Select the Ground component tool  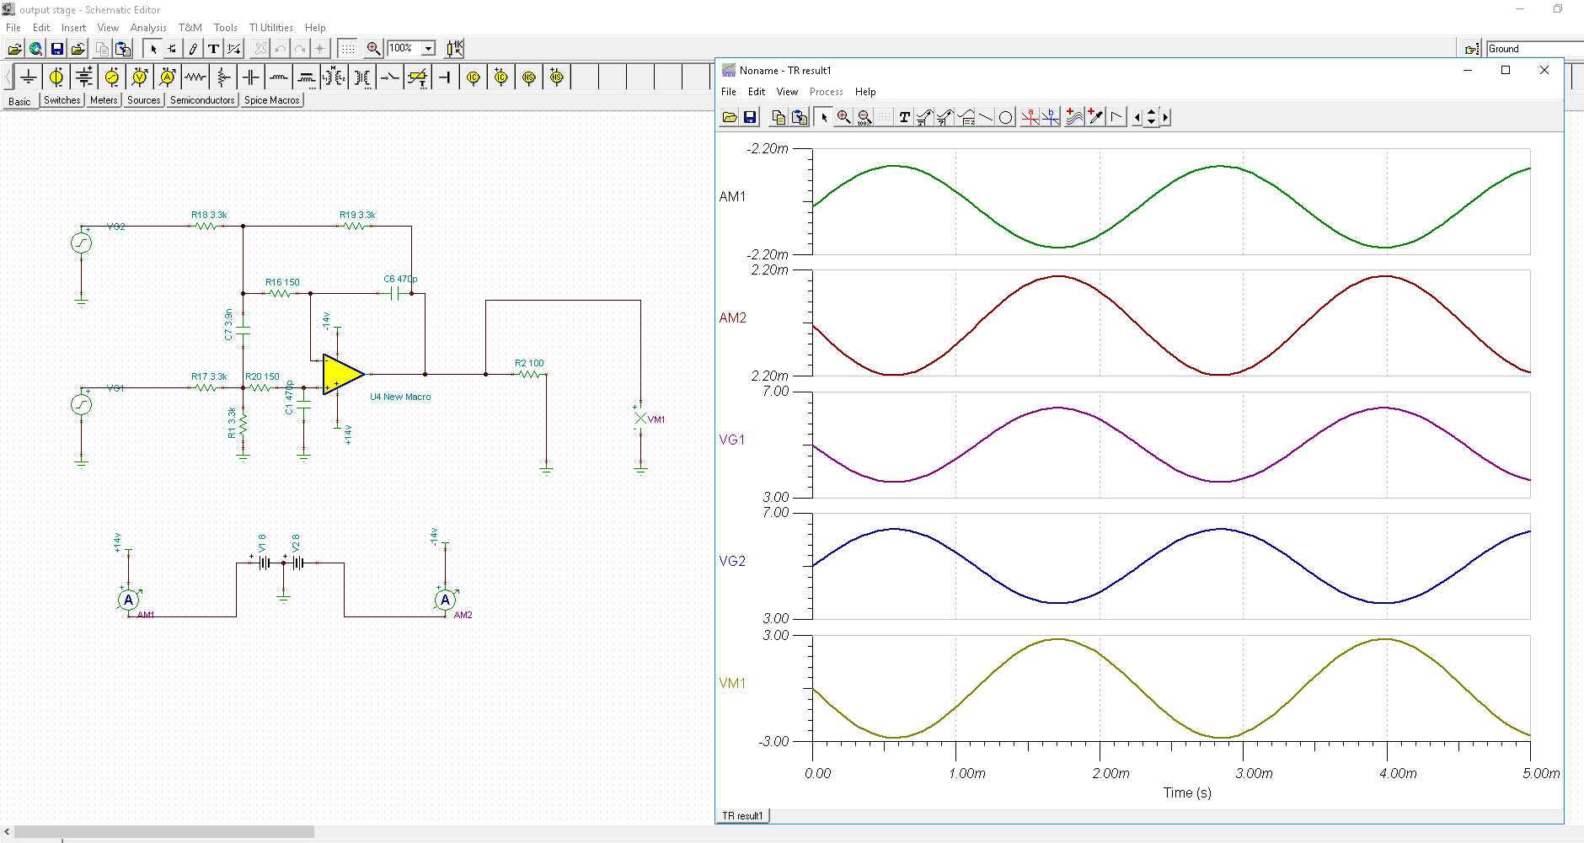28,76
